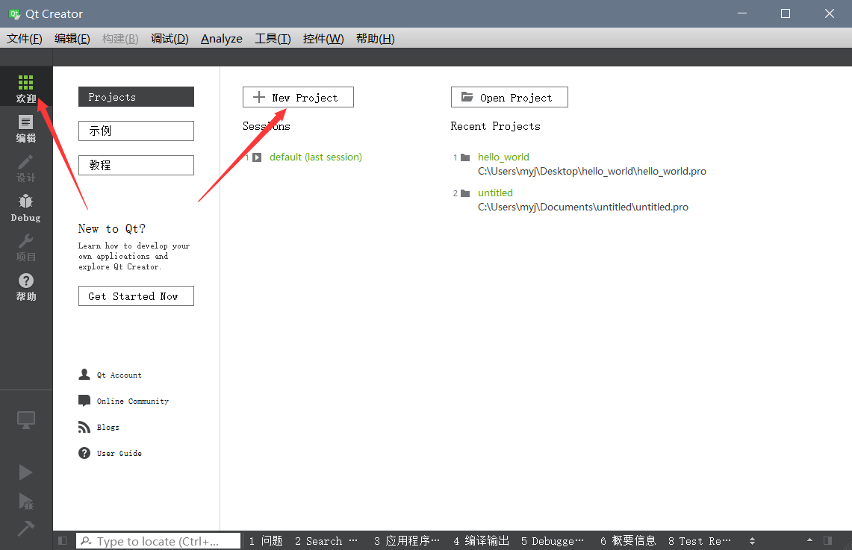Screen dimensions: 852x550
Task: Click the New Project button
Action: 298,97
